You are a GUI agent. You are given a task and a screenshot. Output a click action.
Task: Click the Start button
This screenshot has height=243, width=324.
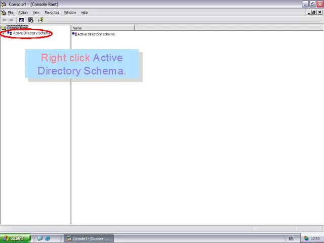pos(14,238)
